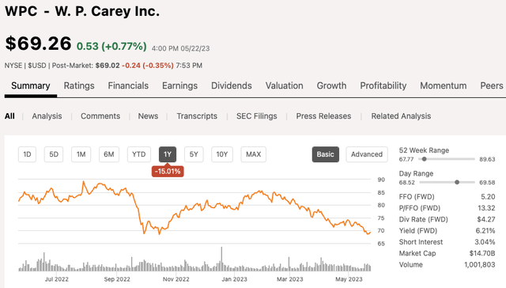Open the Ratings tab
This screenshot has width=506, height=288.
pyautogui.click(x=79, y=85)
